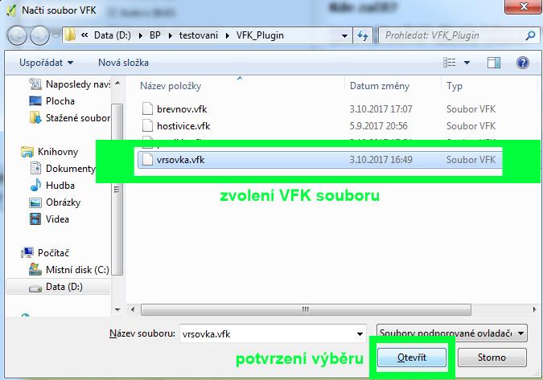The image size is (543, 380).
Task: Open the recent locations dropdown arrow
Action: [x=56, y=35]
